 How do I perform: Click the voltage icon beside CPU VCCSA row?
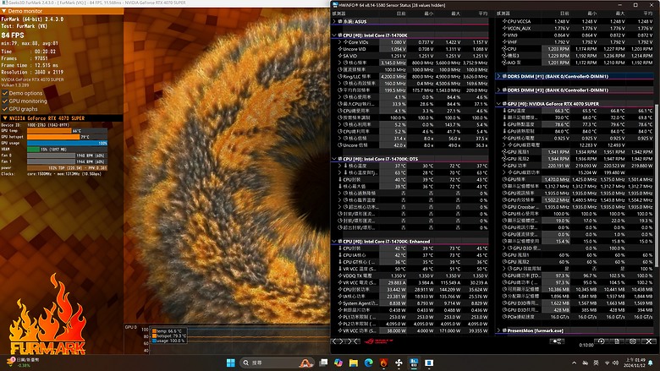[x=504, y=21]
